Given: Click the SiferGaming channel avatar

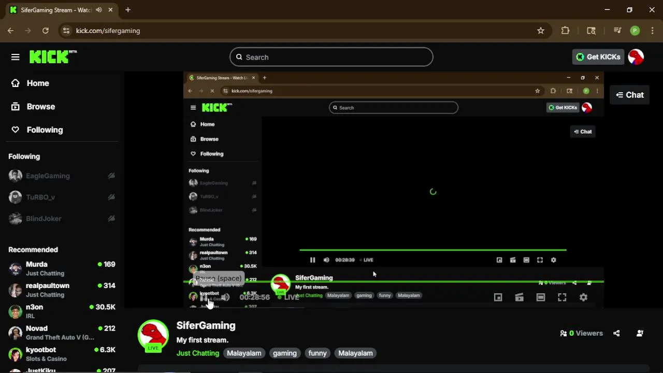Looking at the screenshot, I should tap(153, 336).
